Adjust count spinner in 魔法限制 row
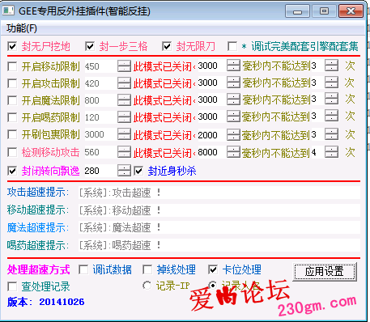The height and width of the screenshot is (322, 370). pos(331,100)
